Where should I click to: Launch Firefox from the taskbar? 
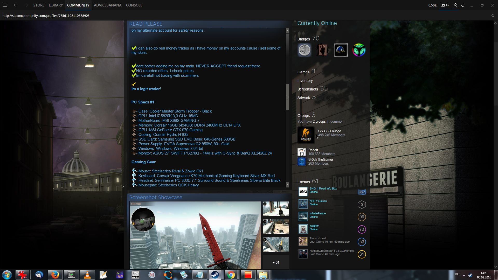coord(55,275)
